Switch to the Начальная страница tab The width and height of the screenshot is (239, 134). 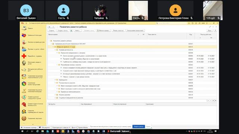29,127
